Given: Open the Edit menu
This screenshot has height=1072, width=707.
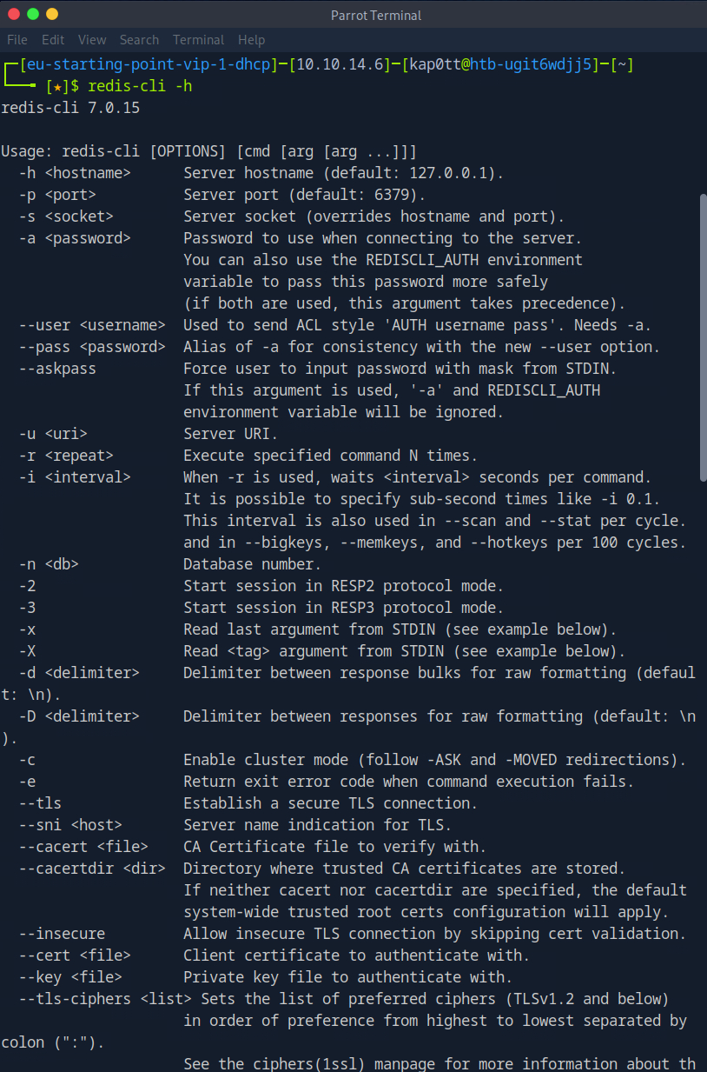Looking at the screenshot, I should point(53,40).
